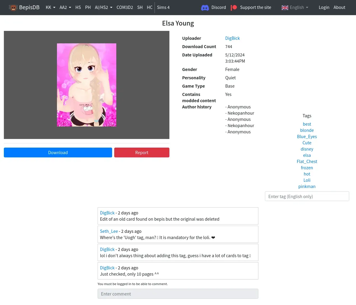Click the download count value 744
356x305 pixels.
point(229,47)
